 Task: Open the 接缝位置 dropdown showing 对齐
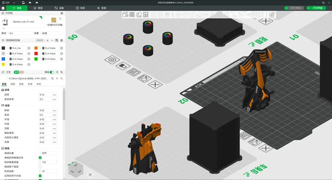[x=48, y=153]
